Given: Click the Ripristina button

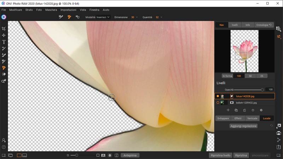Looking at the screenshot, I should pyautogui.click(x=241, y=155).
